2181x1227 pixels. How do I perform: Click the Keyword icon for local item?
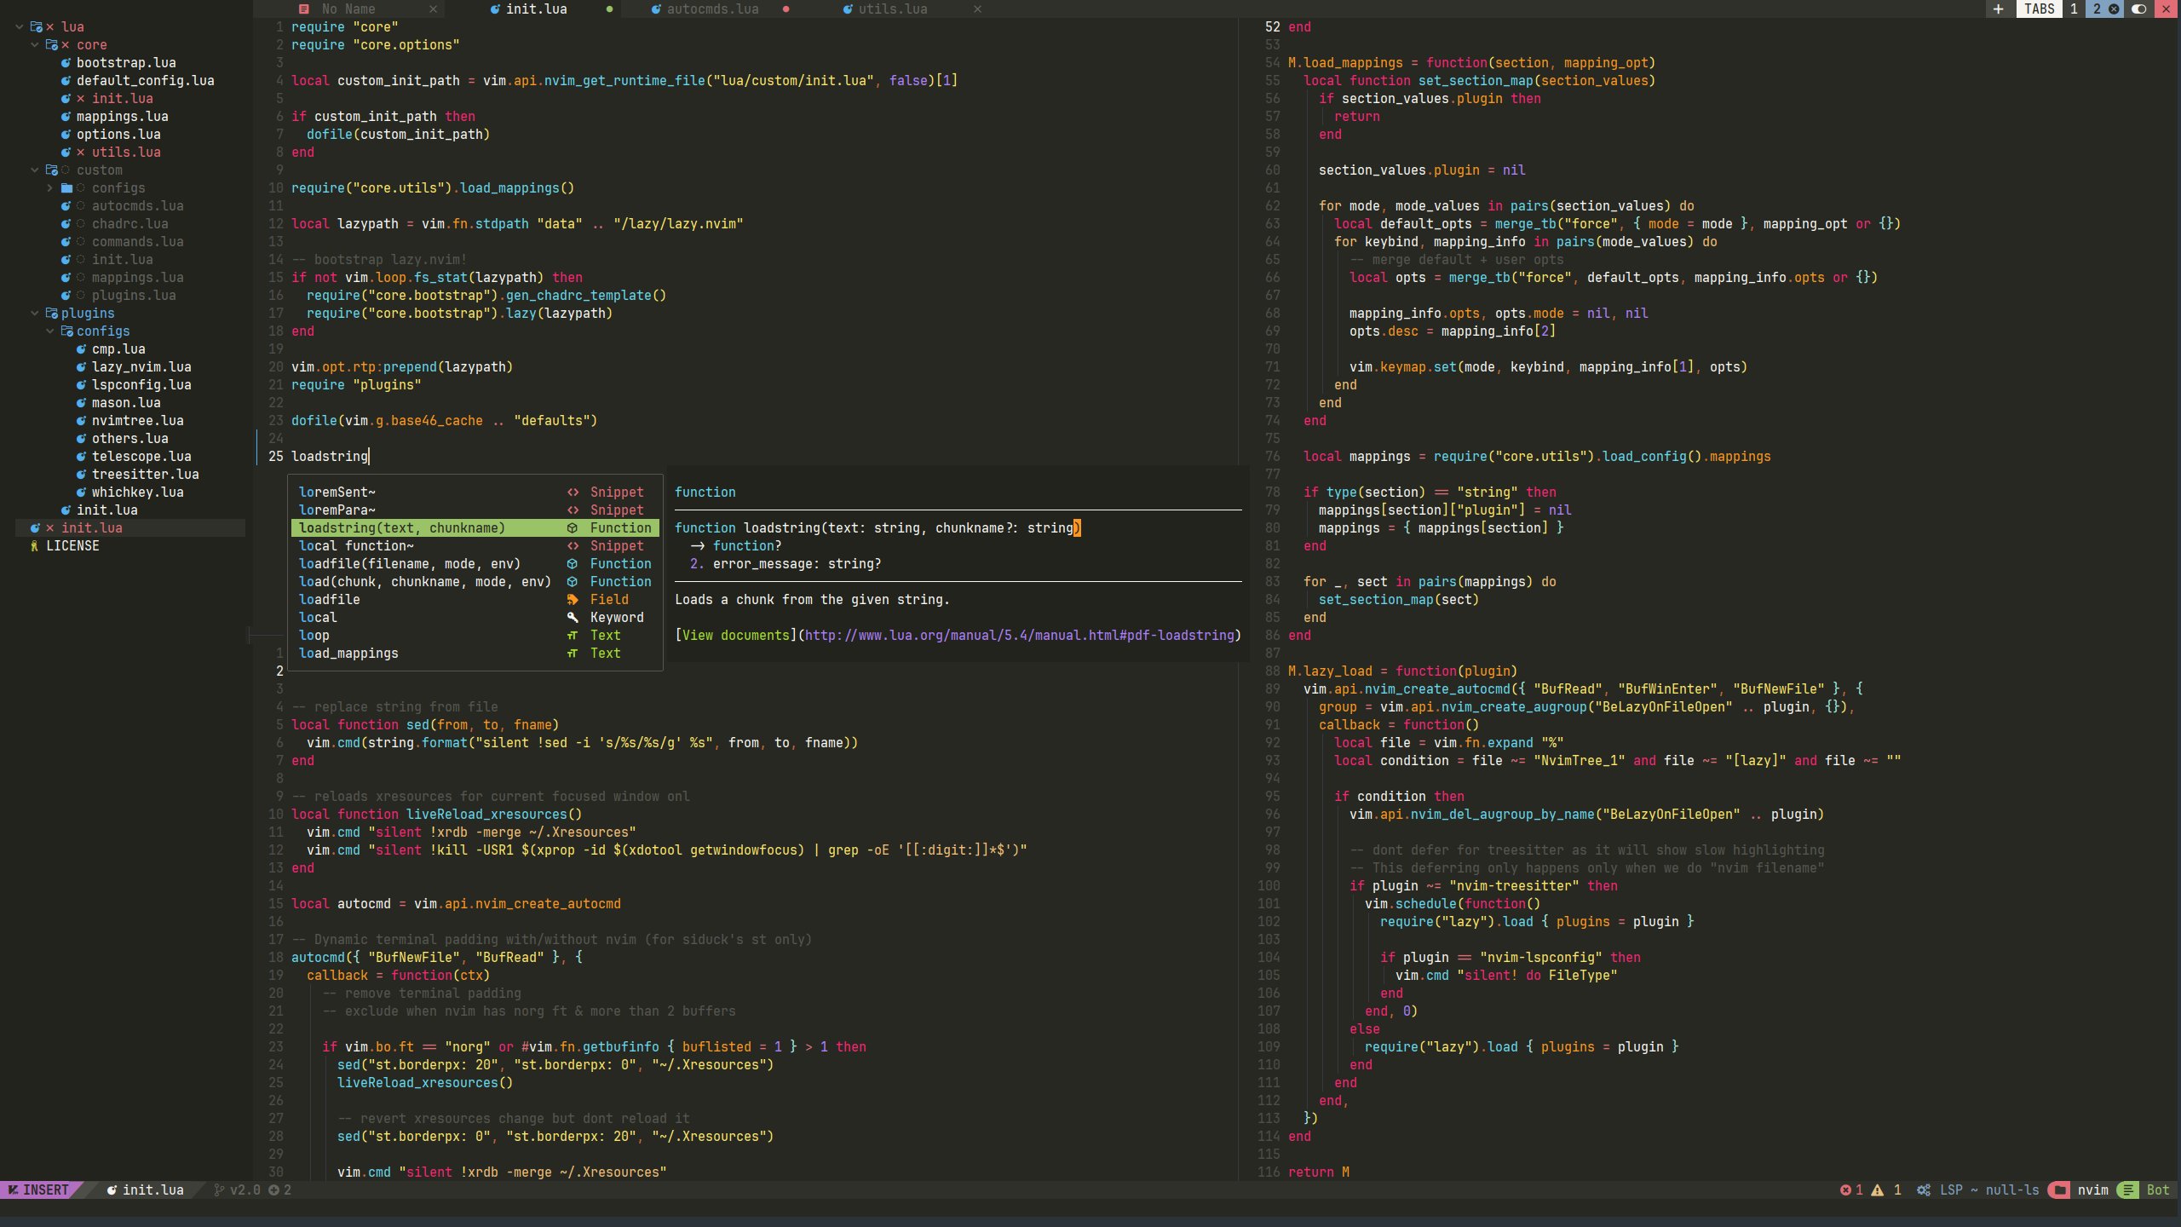pyautogui.click(x=573, y=618)
